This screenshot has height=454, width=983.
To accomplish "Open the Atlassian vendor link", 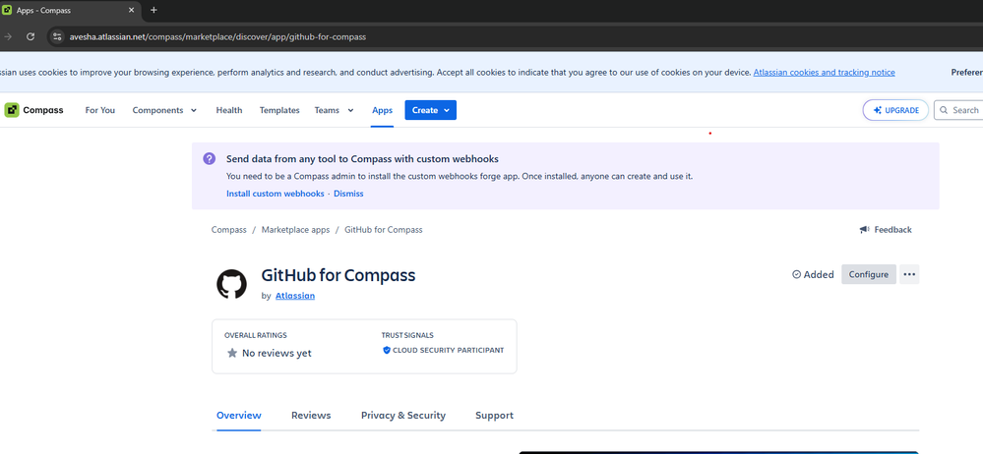I will [x=295, y=296].
